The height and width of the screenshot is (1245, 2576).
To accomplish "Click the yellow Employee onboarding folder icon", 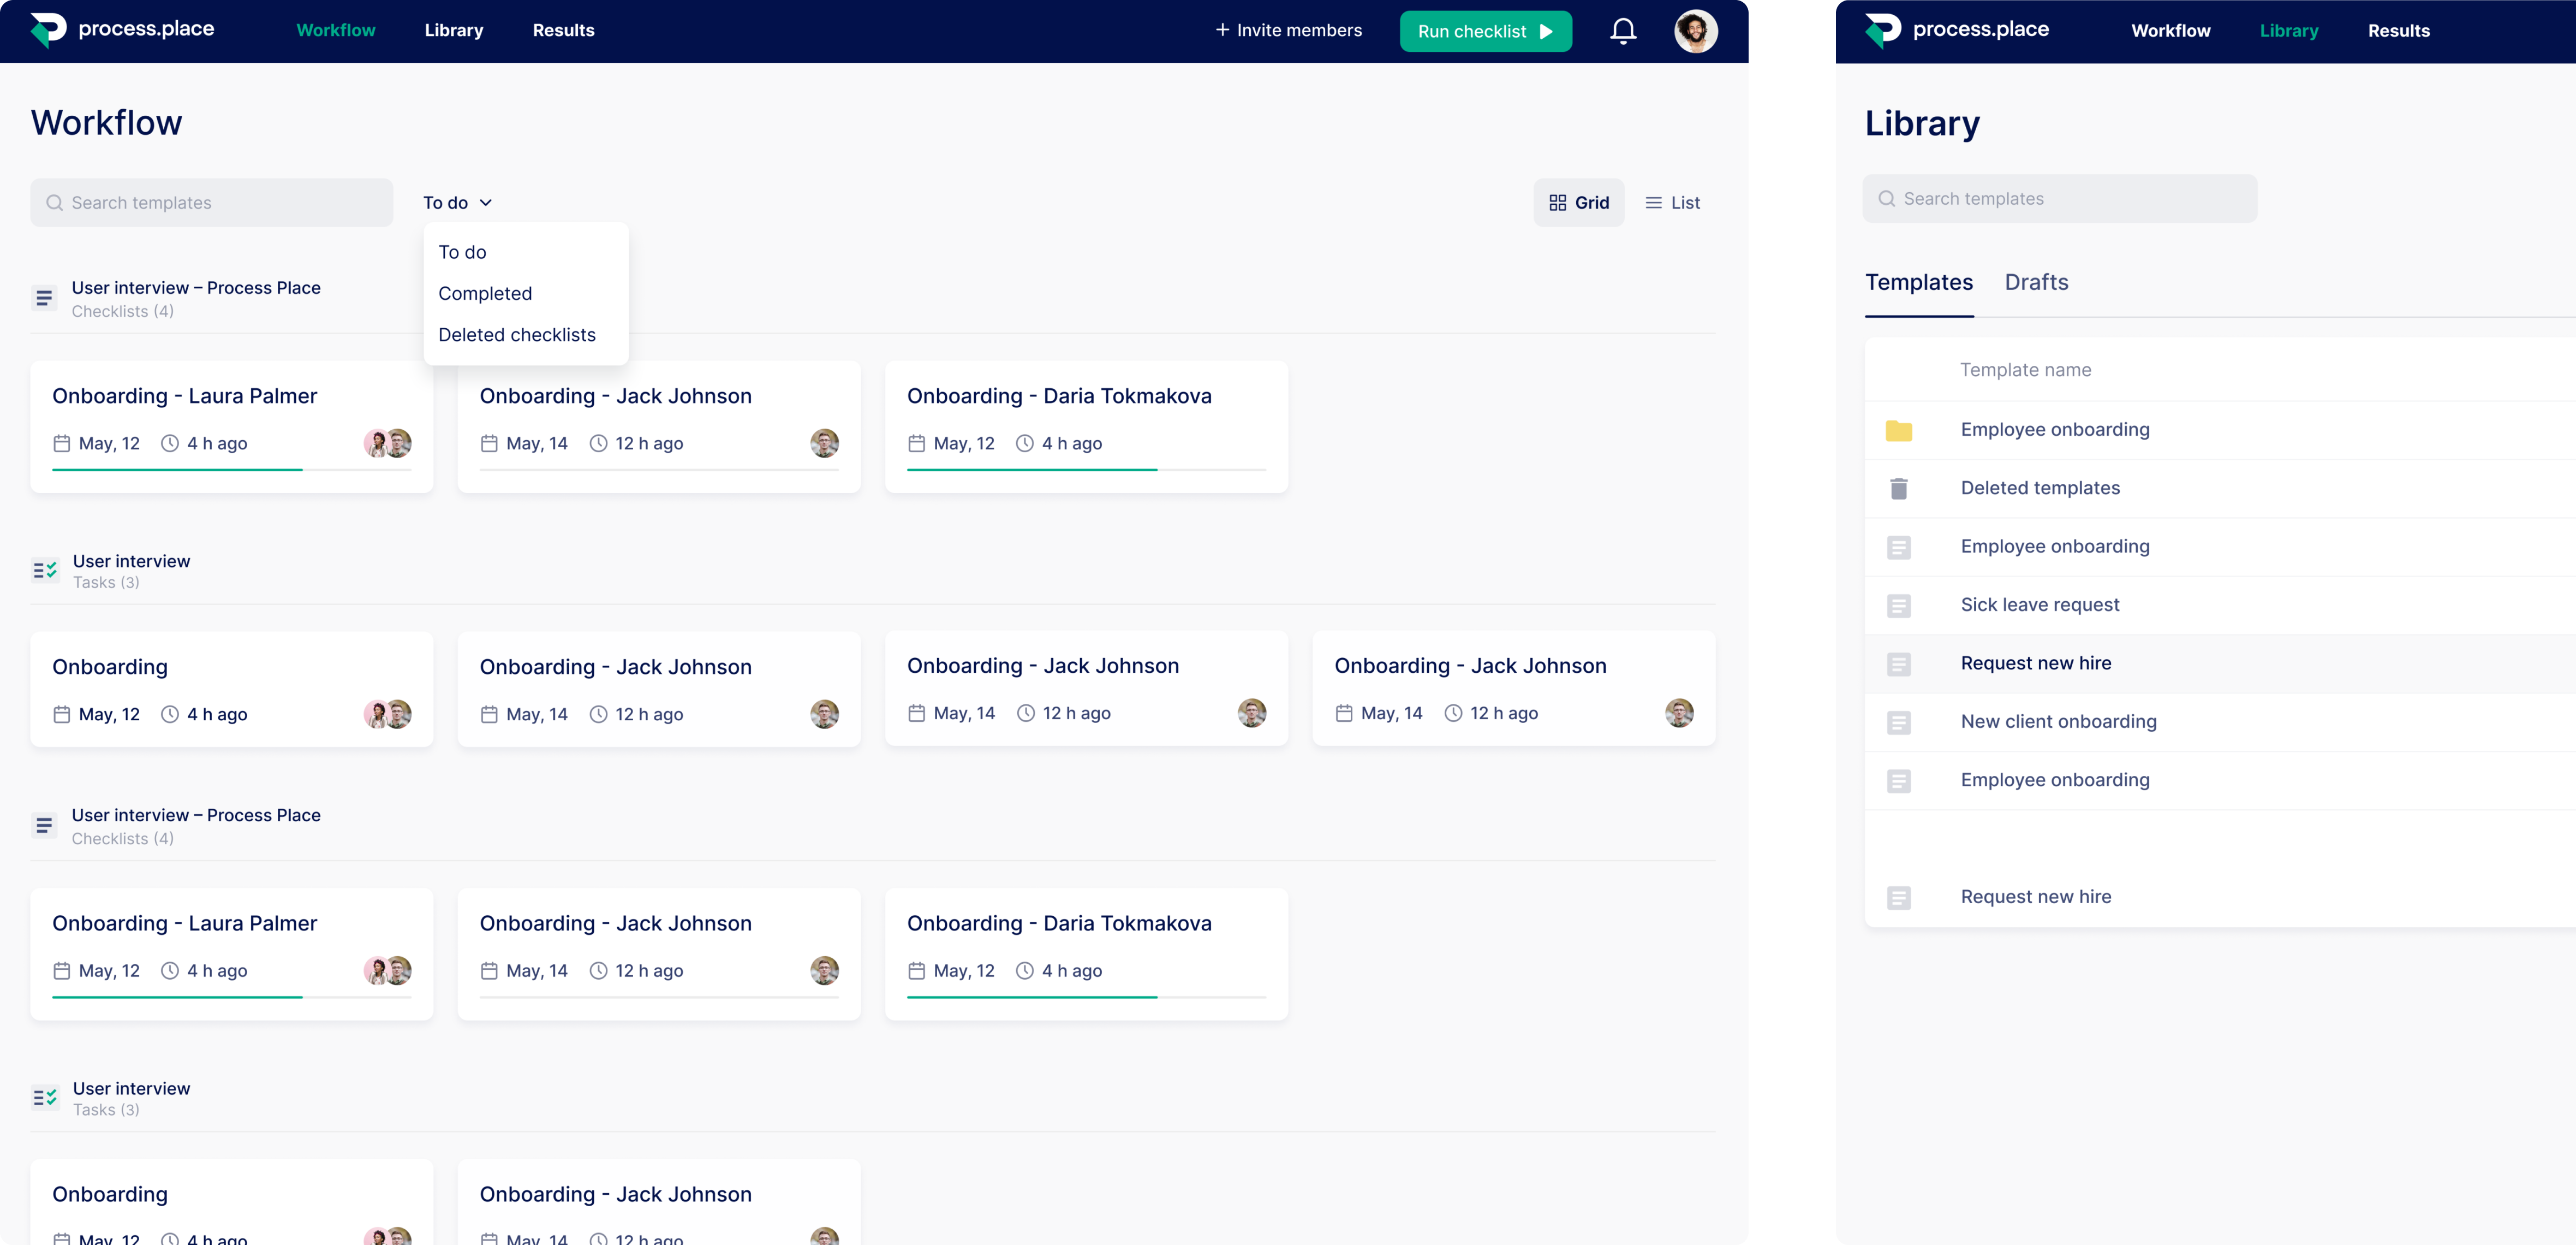I will click(1898, 430).
